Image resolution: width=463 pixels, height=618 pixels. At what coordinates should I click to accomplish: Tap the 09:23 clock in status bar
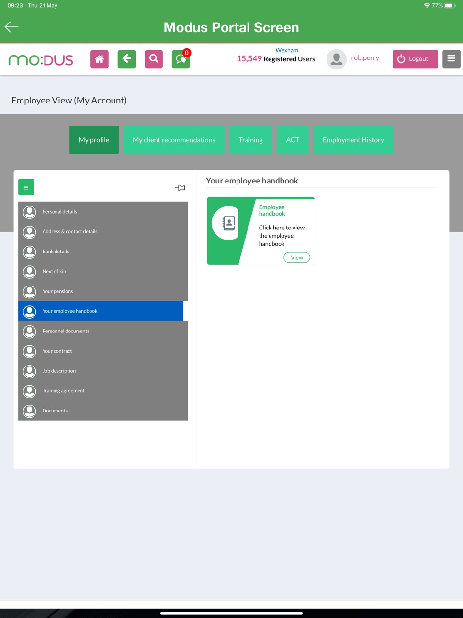tap(15, 6)
